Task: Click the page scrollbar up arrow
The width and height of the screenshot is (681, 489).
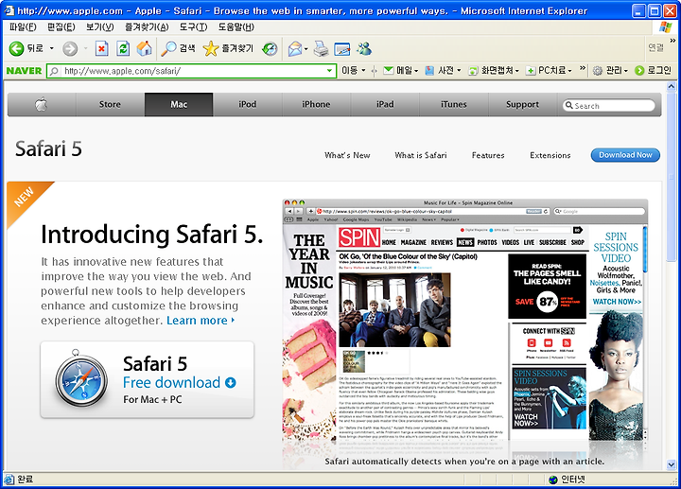Action: [x=672, y=86]
